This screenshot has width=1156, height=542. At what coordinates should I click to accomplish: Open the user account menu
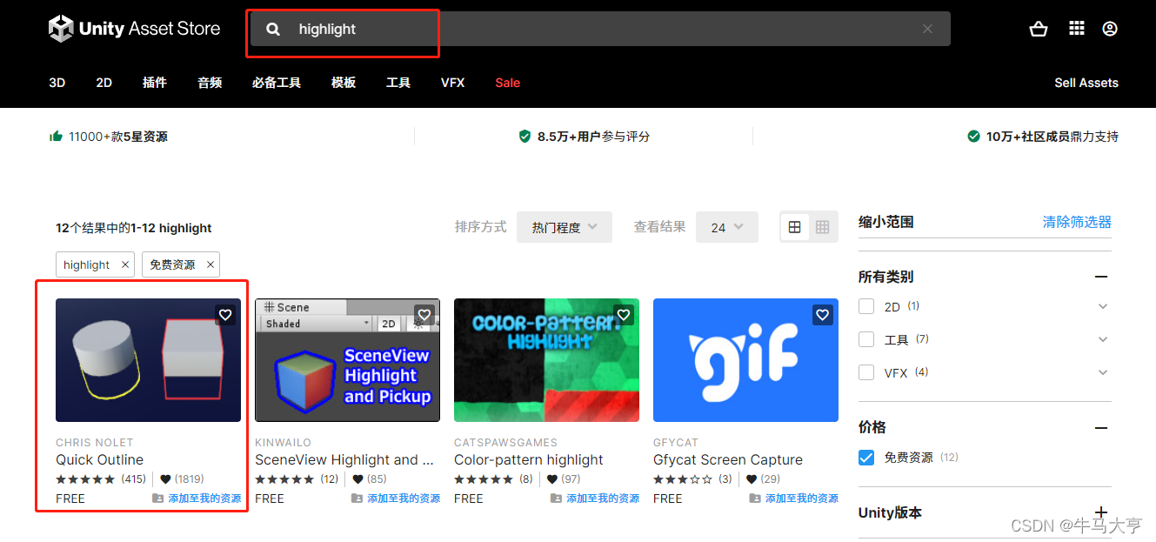(1110, 29)
